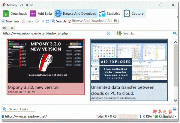The image size is (180, 123).
Task: Open the Mipony 3.3.0 new version thumbnail
Action: [x=46, y=61]
